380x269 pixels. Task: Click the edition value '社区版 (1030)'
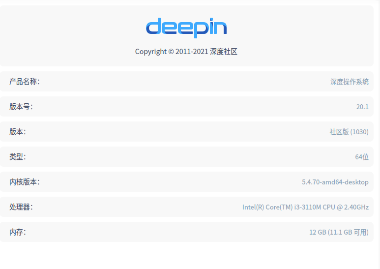(349, 132)
